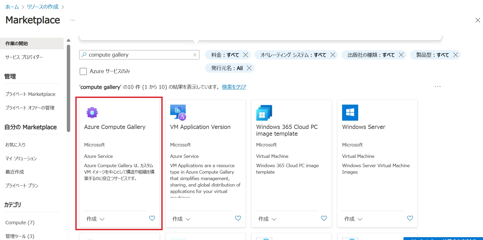
Task: Click the 自分の Marketplace sidebar section heading
Action: click(x=31, y=127)
